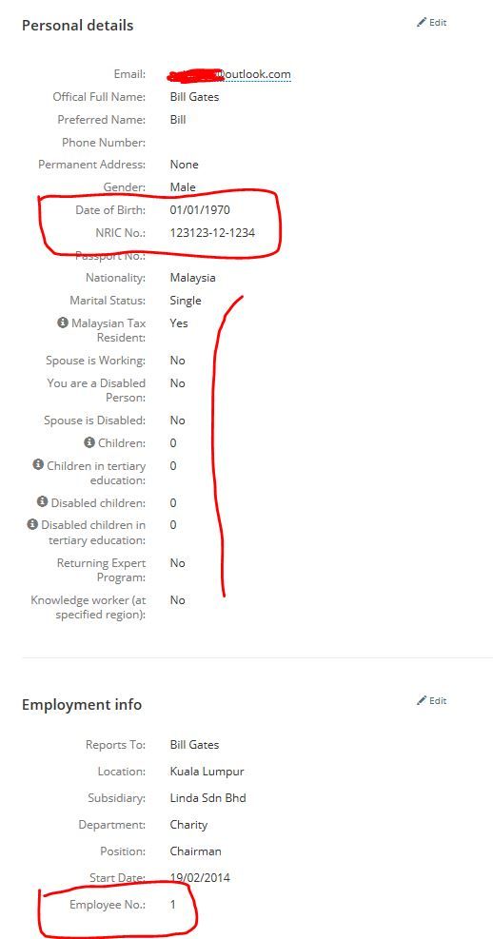Click info icon for Disabled children in tertiary education
Image resolution: width=493 pixels, height=939 pixels.
coord(32,524)
